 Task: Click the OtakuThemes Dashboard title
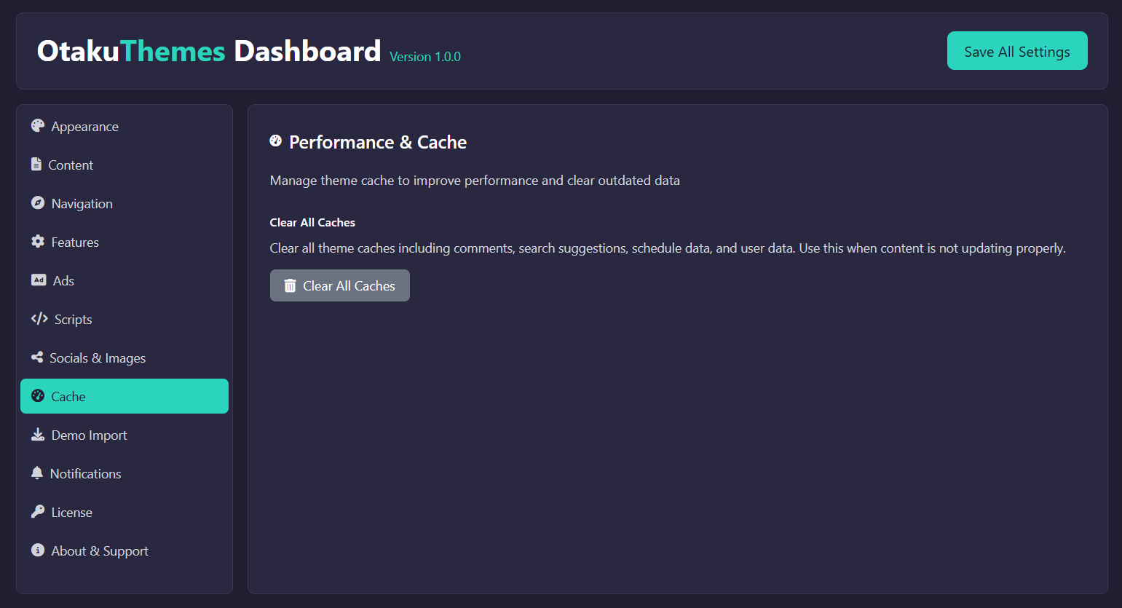click(x=209, y=50)
